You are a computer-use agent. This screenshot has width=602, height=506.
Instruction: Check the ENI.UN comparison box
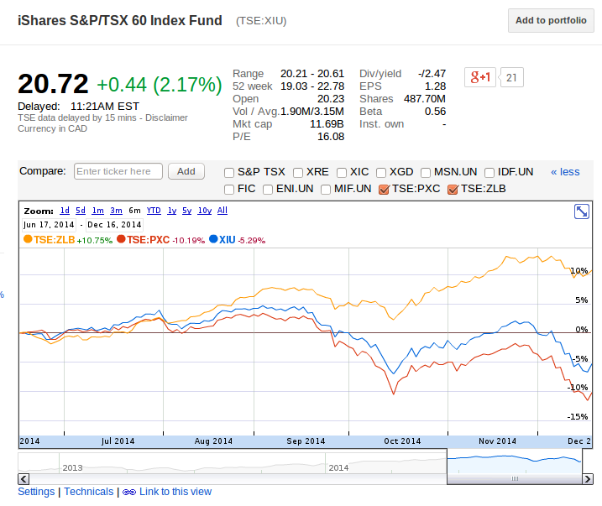pos(268,190)
